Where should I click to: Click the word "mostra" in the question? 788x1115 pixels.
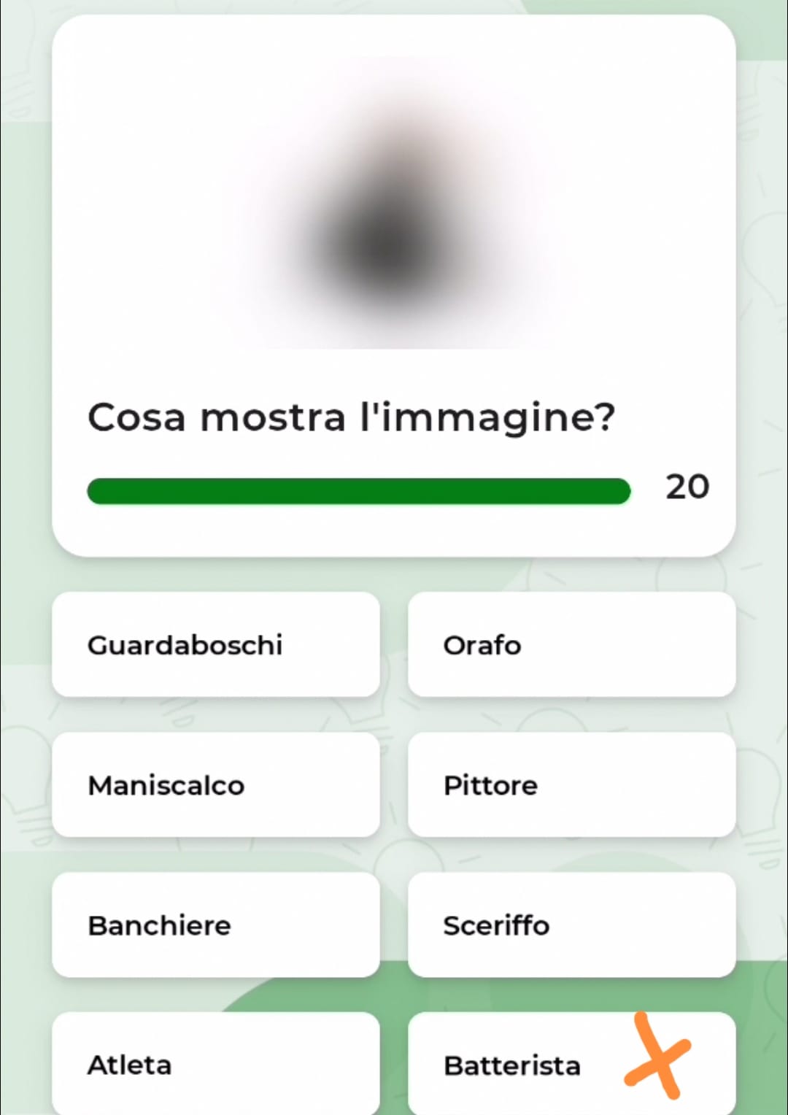273,417
